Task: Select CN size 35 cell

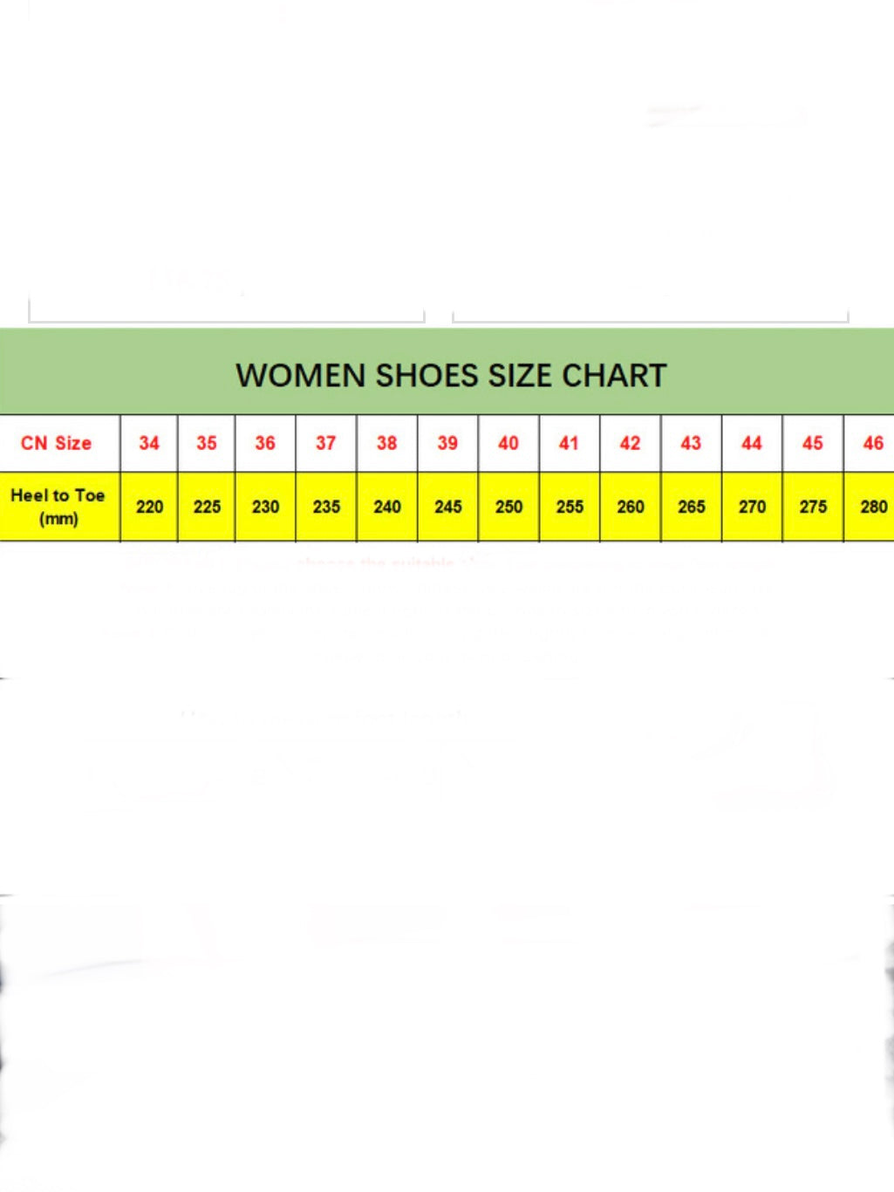Action: tap(207, 443)
